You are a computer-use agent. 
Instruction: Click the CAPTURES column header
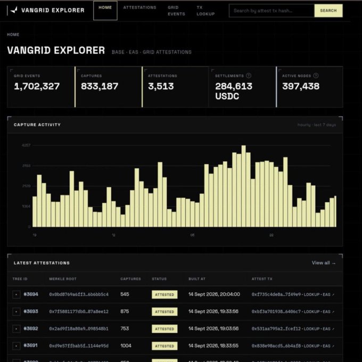(130, 278)
